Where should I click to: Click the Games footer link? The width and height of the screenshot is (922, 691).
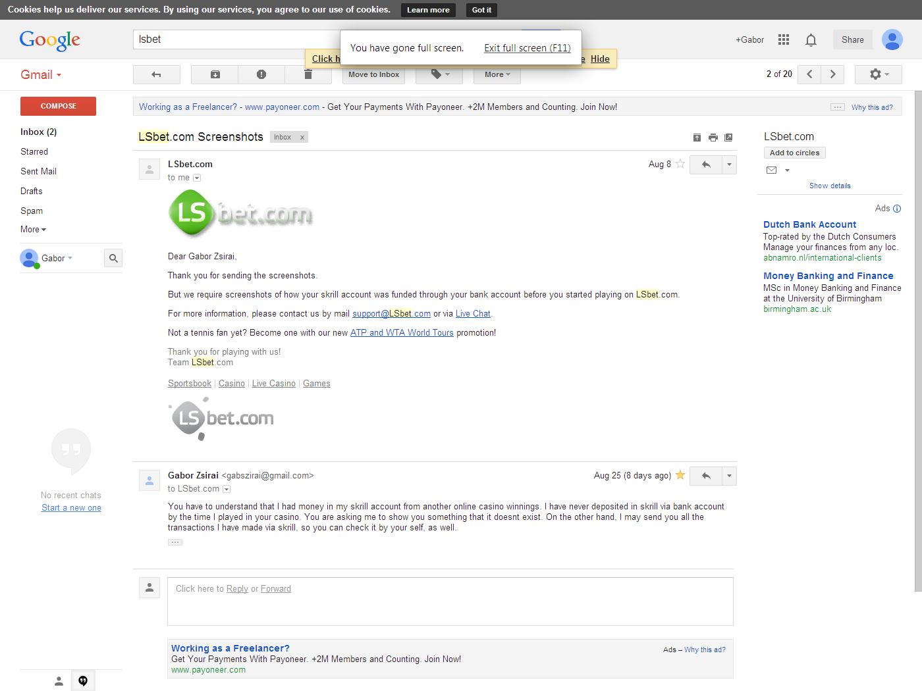pyautogui.click(x=317, y=383)
